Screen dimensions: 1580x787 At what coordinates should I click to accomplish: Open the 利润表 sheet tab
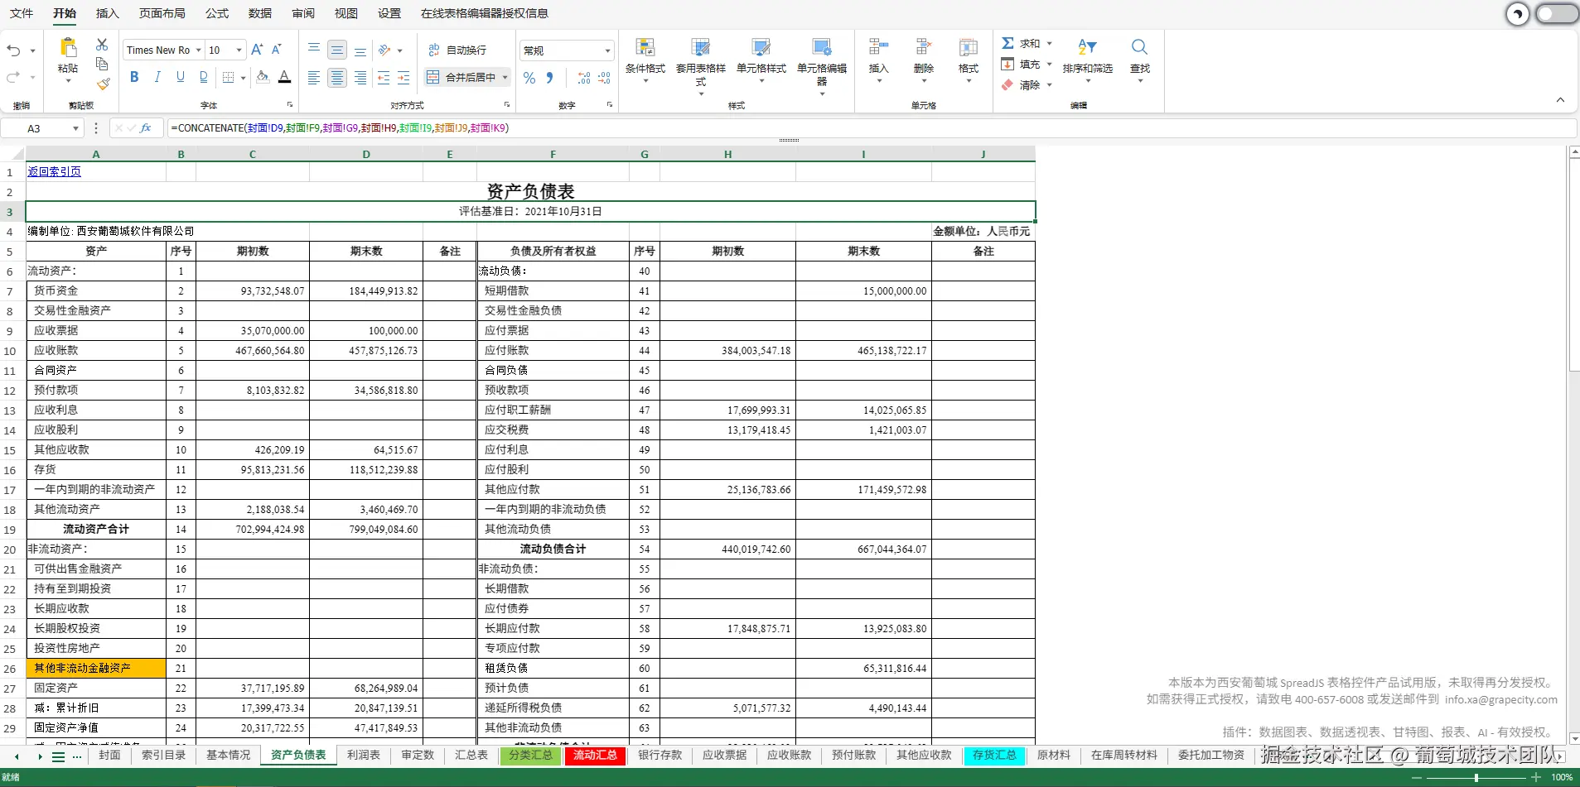point(364,756)
